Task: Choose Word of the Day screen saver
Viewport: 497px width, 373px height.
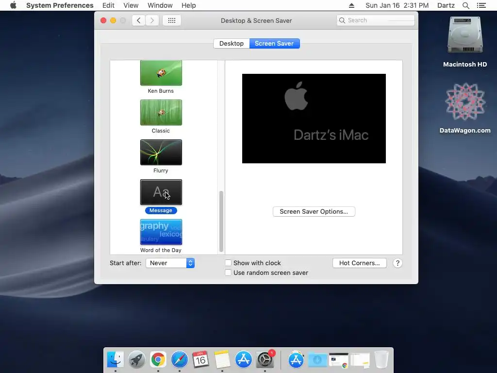Action: pos(161,232)
